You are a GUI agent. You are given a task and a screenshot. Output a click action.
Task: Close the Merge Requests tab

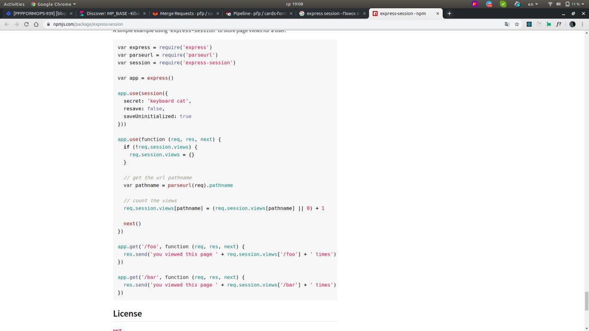click(x=217, y=13)
